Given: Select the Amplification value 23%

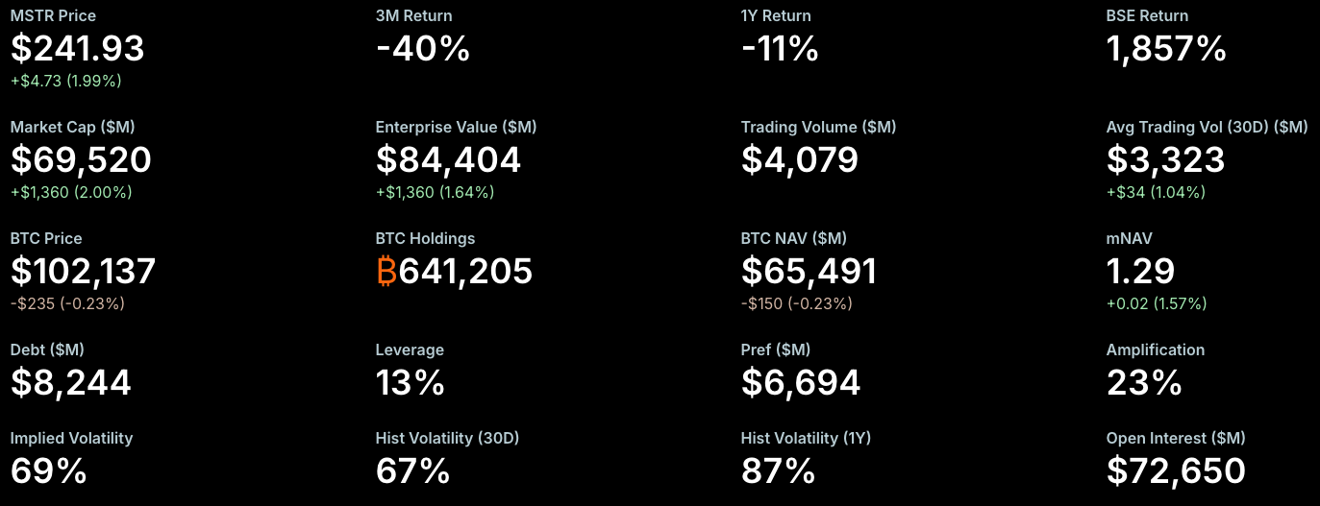Looking at the screenshot, I should coord(1144,383).
